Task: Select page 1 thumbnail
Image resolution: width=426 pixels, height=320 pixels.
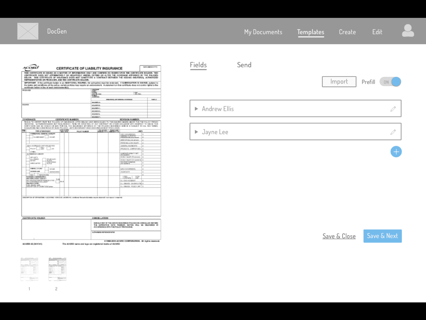Action: (x=29, y=269)
